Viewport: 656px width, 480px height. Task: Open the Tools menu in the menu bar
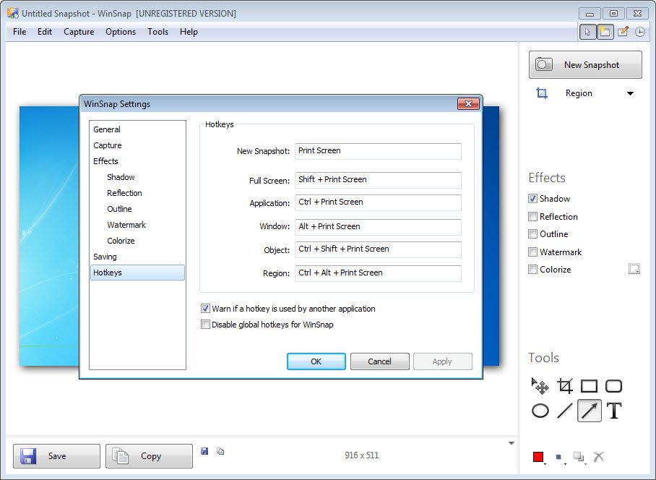pyautogui.click(x=157, y=32)
